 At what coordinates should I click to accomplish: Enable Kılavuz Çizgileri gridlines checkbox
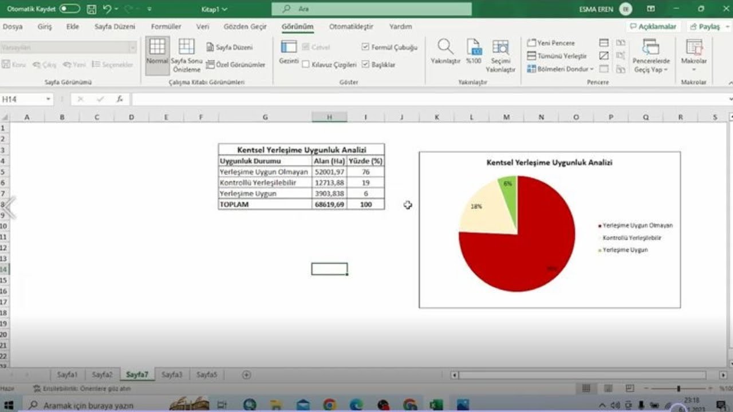306,65
